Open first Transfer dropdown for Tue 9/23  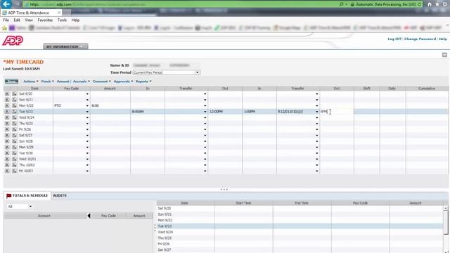pos(205,112)
